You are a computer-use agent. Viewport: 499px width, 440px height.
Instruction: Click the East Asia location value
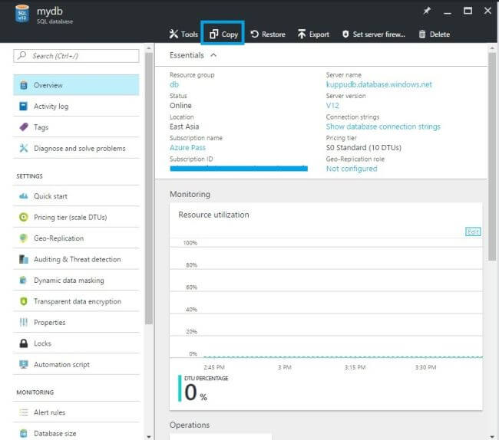pos(184,126)
